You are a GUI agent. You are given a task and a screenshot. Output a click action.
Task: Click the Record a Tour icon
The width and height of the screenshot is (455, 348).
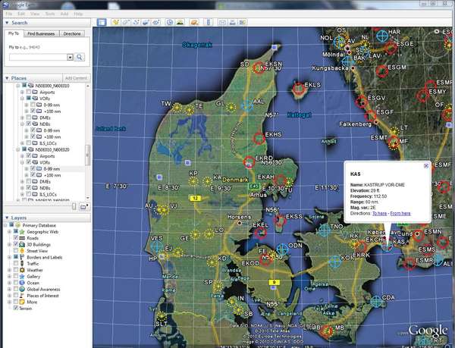coord(156,22)
